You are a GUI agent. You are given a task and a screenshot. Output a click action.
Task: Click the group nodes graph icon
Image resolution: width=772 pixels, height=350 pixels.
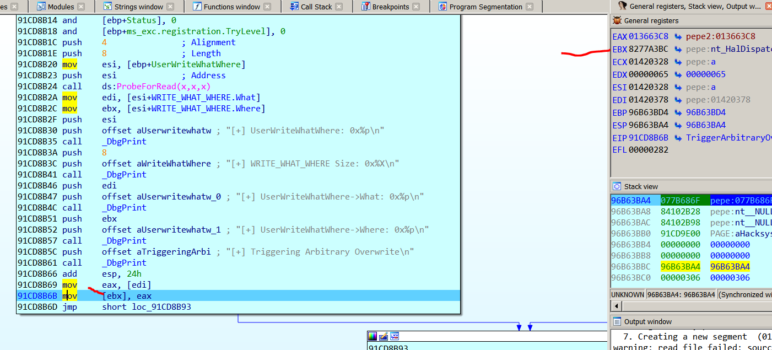pyautogui.click(x=394, y=336)
